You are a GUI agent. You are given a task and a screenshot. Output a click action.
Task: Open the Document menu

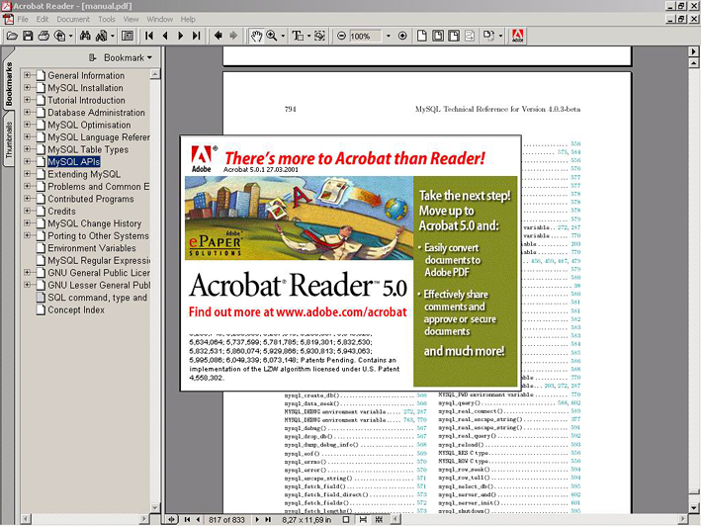click(x=72, y=19)
